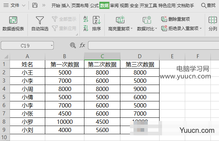This screenshot has height=141, width=219.
Task: Click 拒绝录入重复项 button
Action: 180,28
